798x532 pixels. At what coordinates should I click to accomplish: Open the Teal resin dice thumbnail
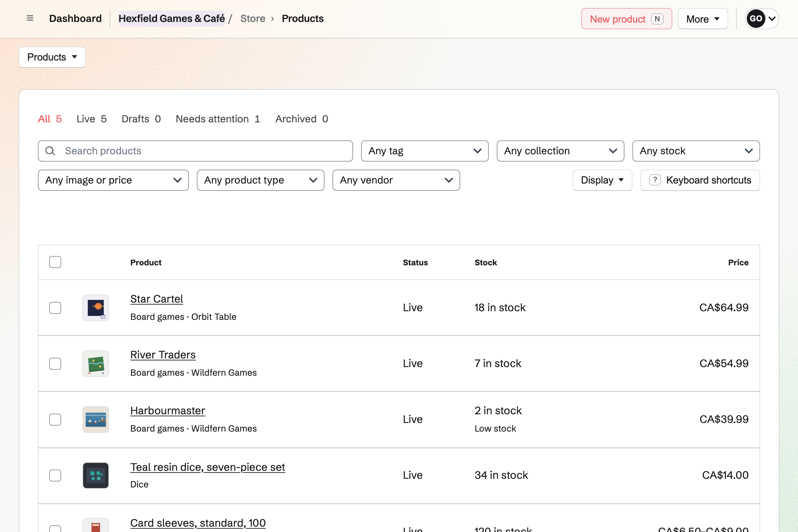(x=96, y=475)
